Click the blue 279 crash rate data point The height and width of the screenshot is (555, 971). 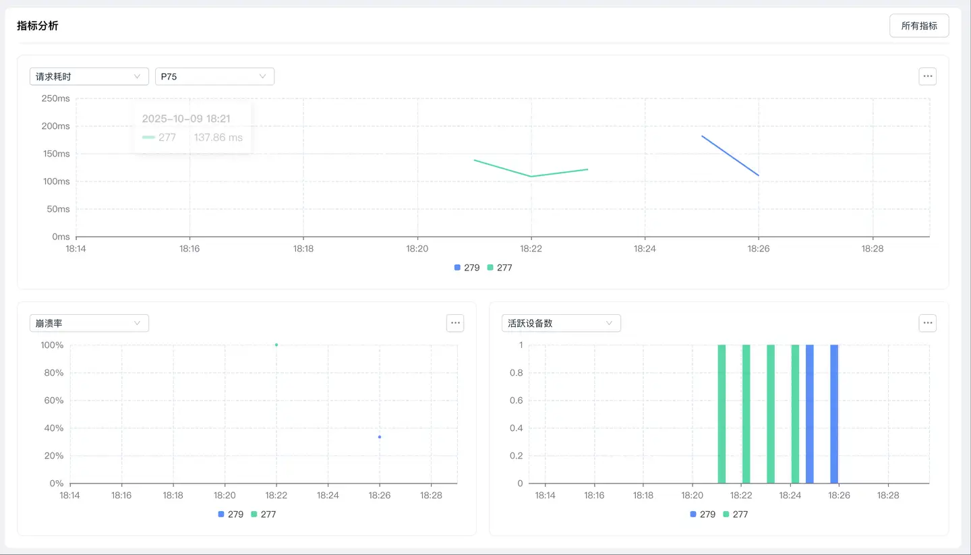(380, 437)
